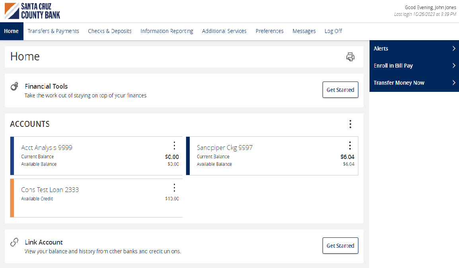Expand the Alerts sidebar item
Screen dimensions: 459x268
pyautogui.click(x=414, y=49)
